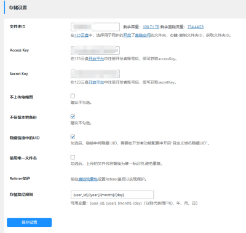Image resolution: width=246 pixels, height=233 pixels.
Task: Click the hint text below 使用唯一文件名 checkbox
Action: pos(116,164)
